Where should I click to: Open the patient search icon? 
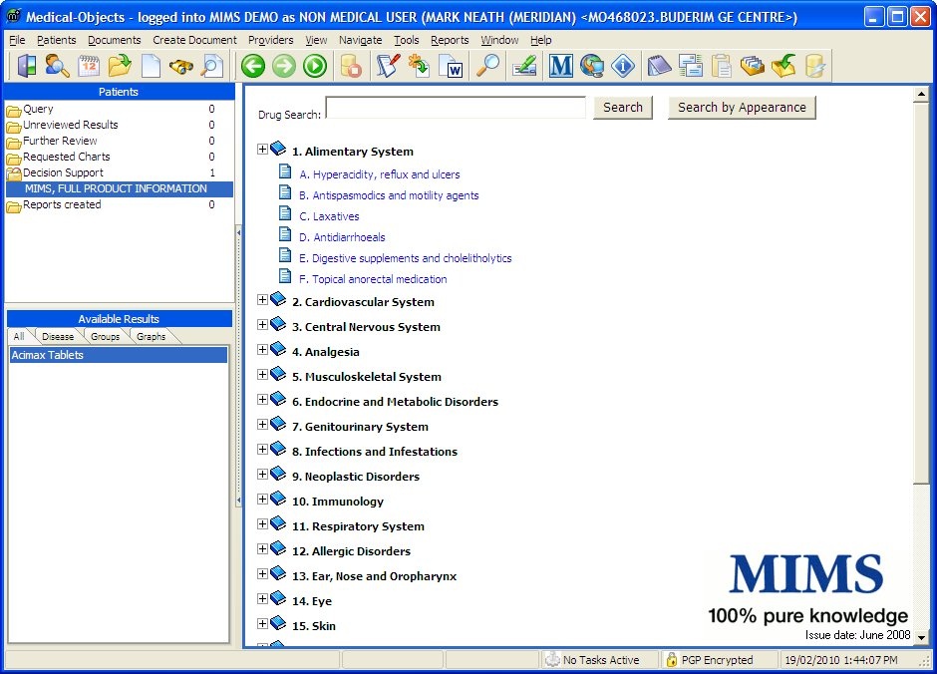tap(58, 66)
